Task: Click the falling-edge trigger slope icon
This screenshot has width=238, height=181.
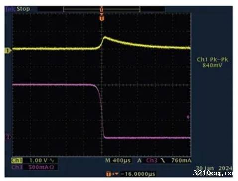Action: [x=163, y=160]
